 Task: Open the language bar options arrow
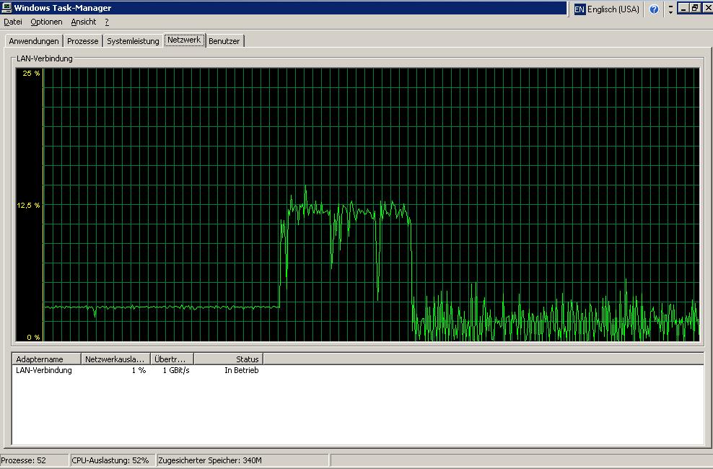[x=670, y=9]
